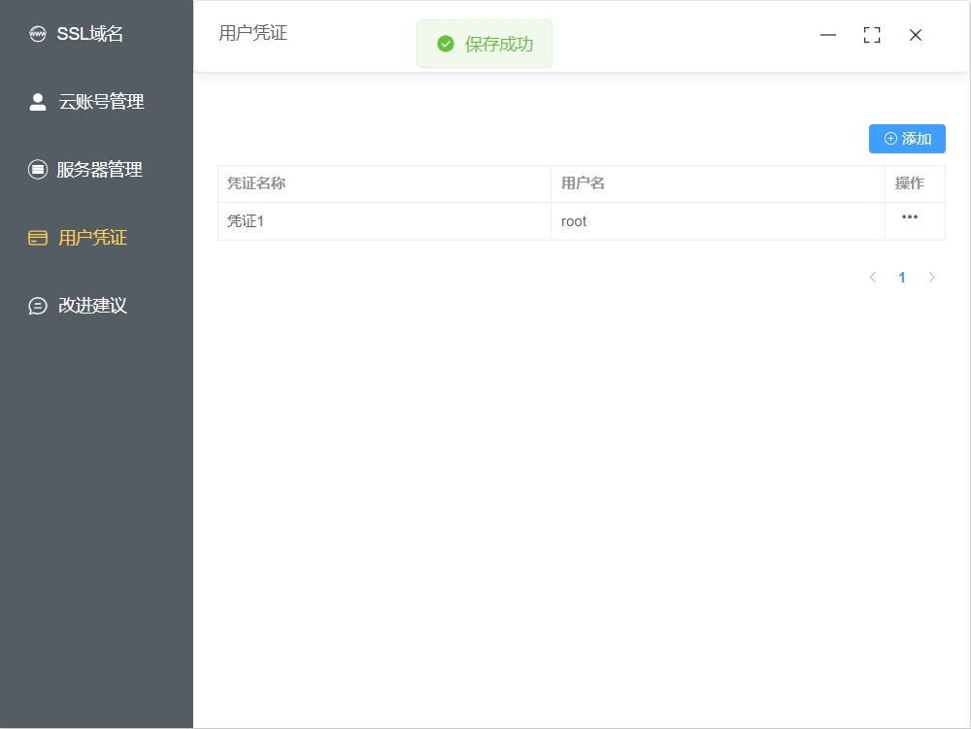
Task: Open the SSL域名 menu item
Action: pos(90,35)
